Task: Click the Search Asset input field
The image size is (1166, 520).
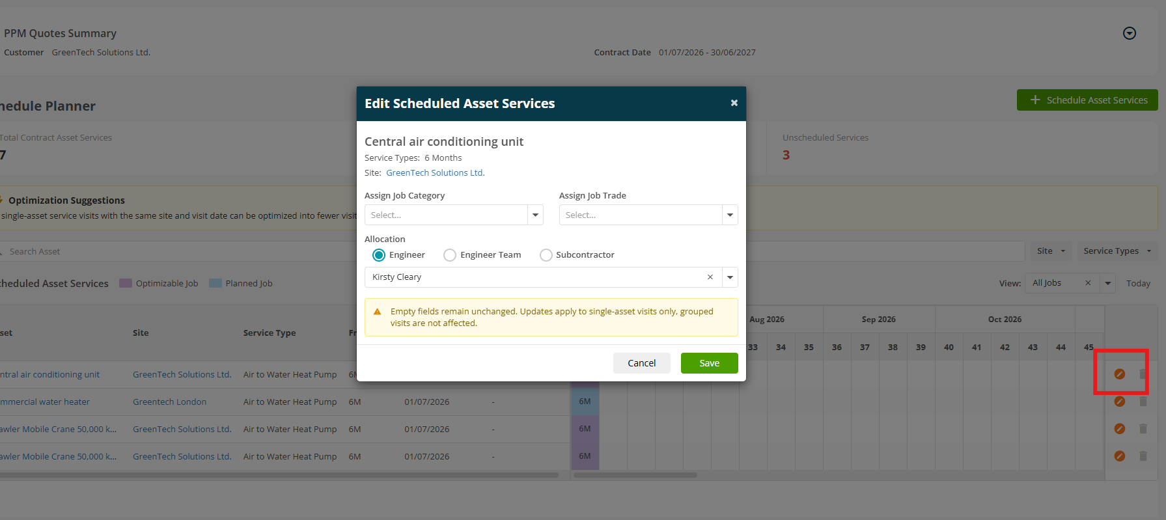Action: point(176,252)
